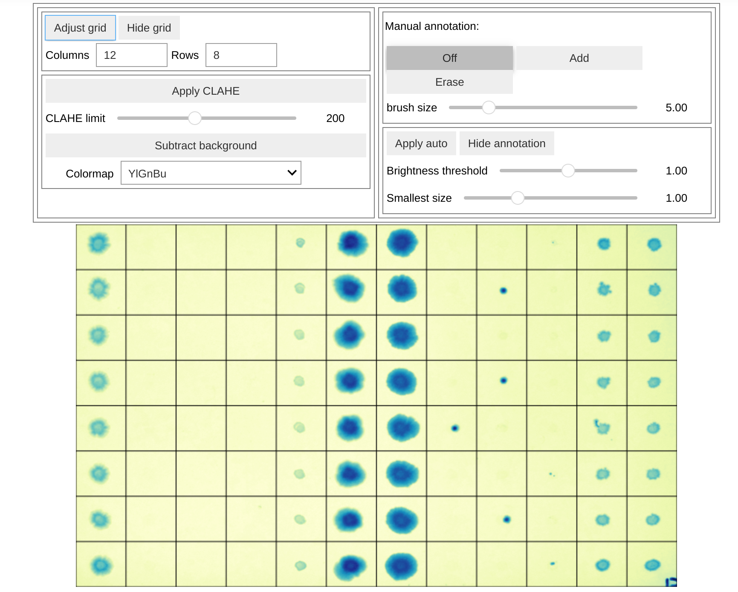Viewport: 738px width, 592px height.
Task: Open the Colormap YlGnBu dropdown
Action: click(211, 173)
